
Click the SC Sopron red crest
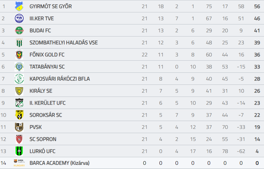pyautogui.click(x=19, y=139)
